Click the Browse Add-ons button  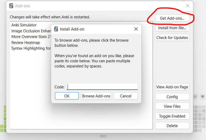pos(96,96)
